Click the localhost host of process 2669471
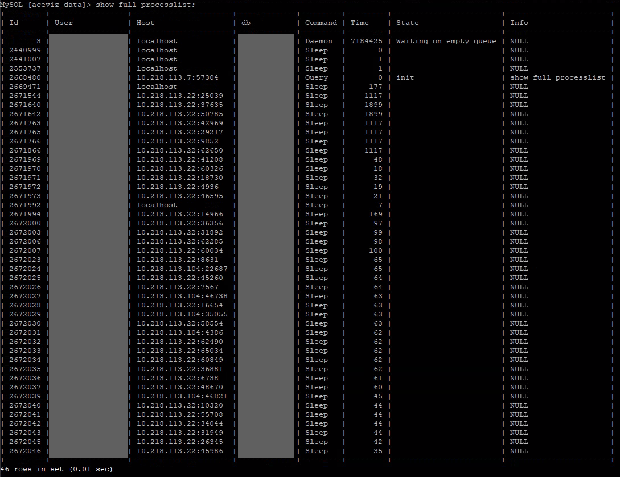 pyautogui.click(x=157, y=87)
